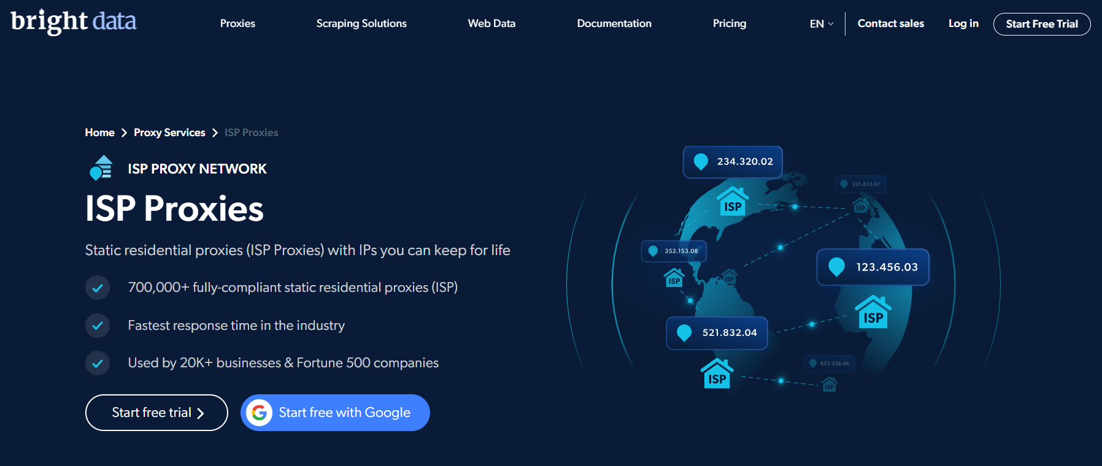Open the Documentation menu
Image resolution: width=1102 pixels, height=466 pixels.
tap(614, 23)
